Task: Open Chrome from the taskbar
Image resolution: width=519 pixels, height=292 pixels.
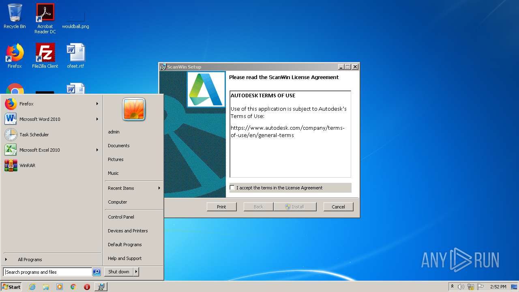Action: (73, 287)
